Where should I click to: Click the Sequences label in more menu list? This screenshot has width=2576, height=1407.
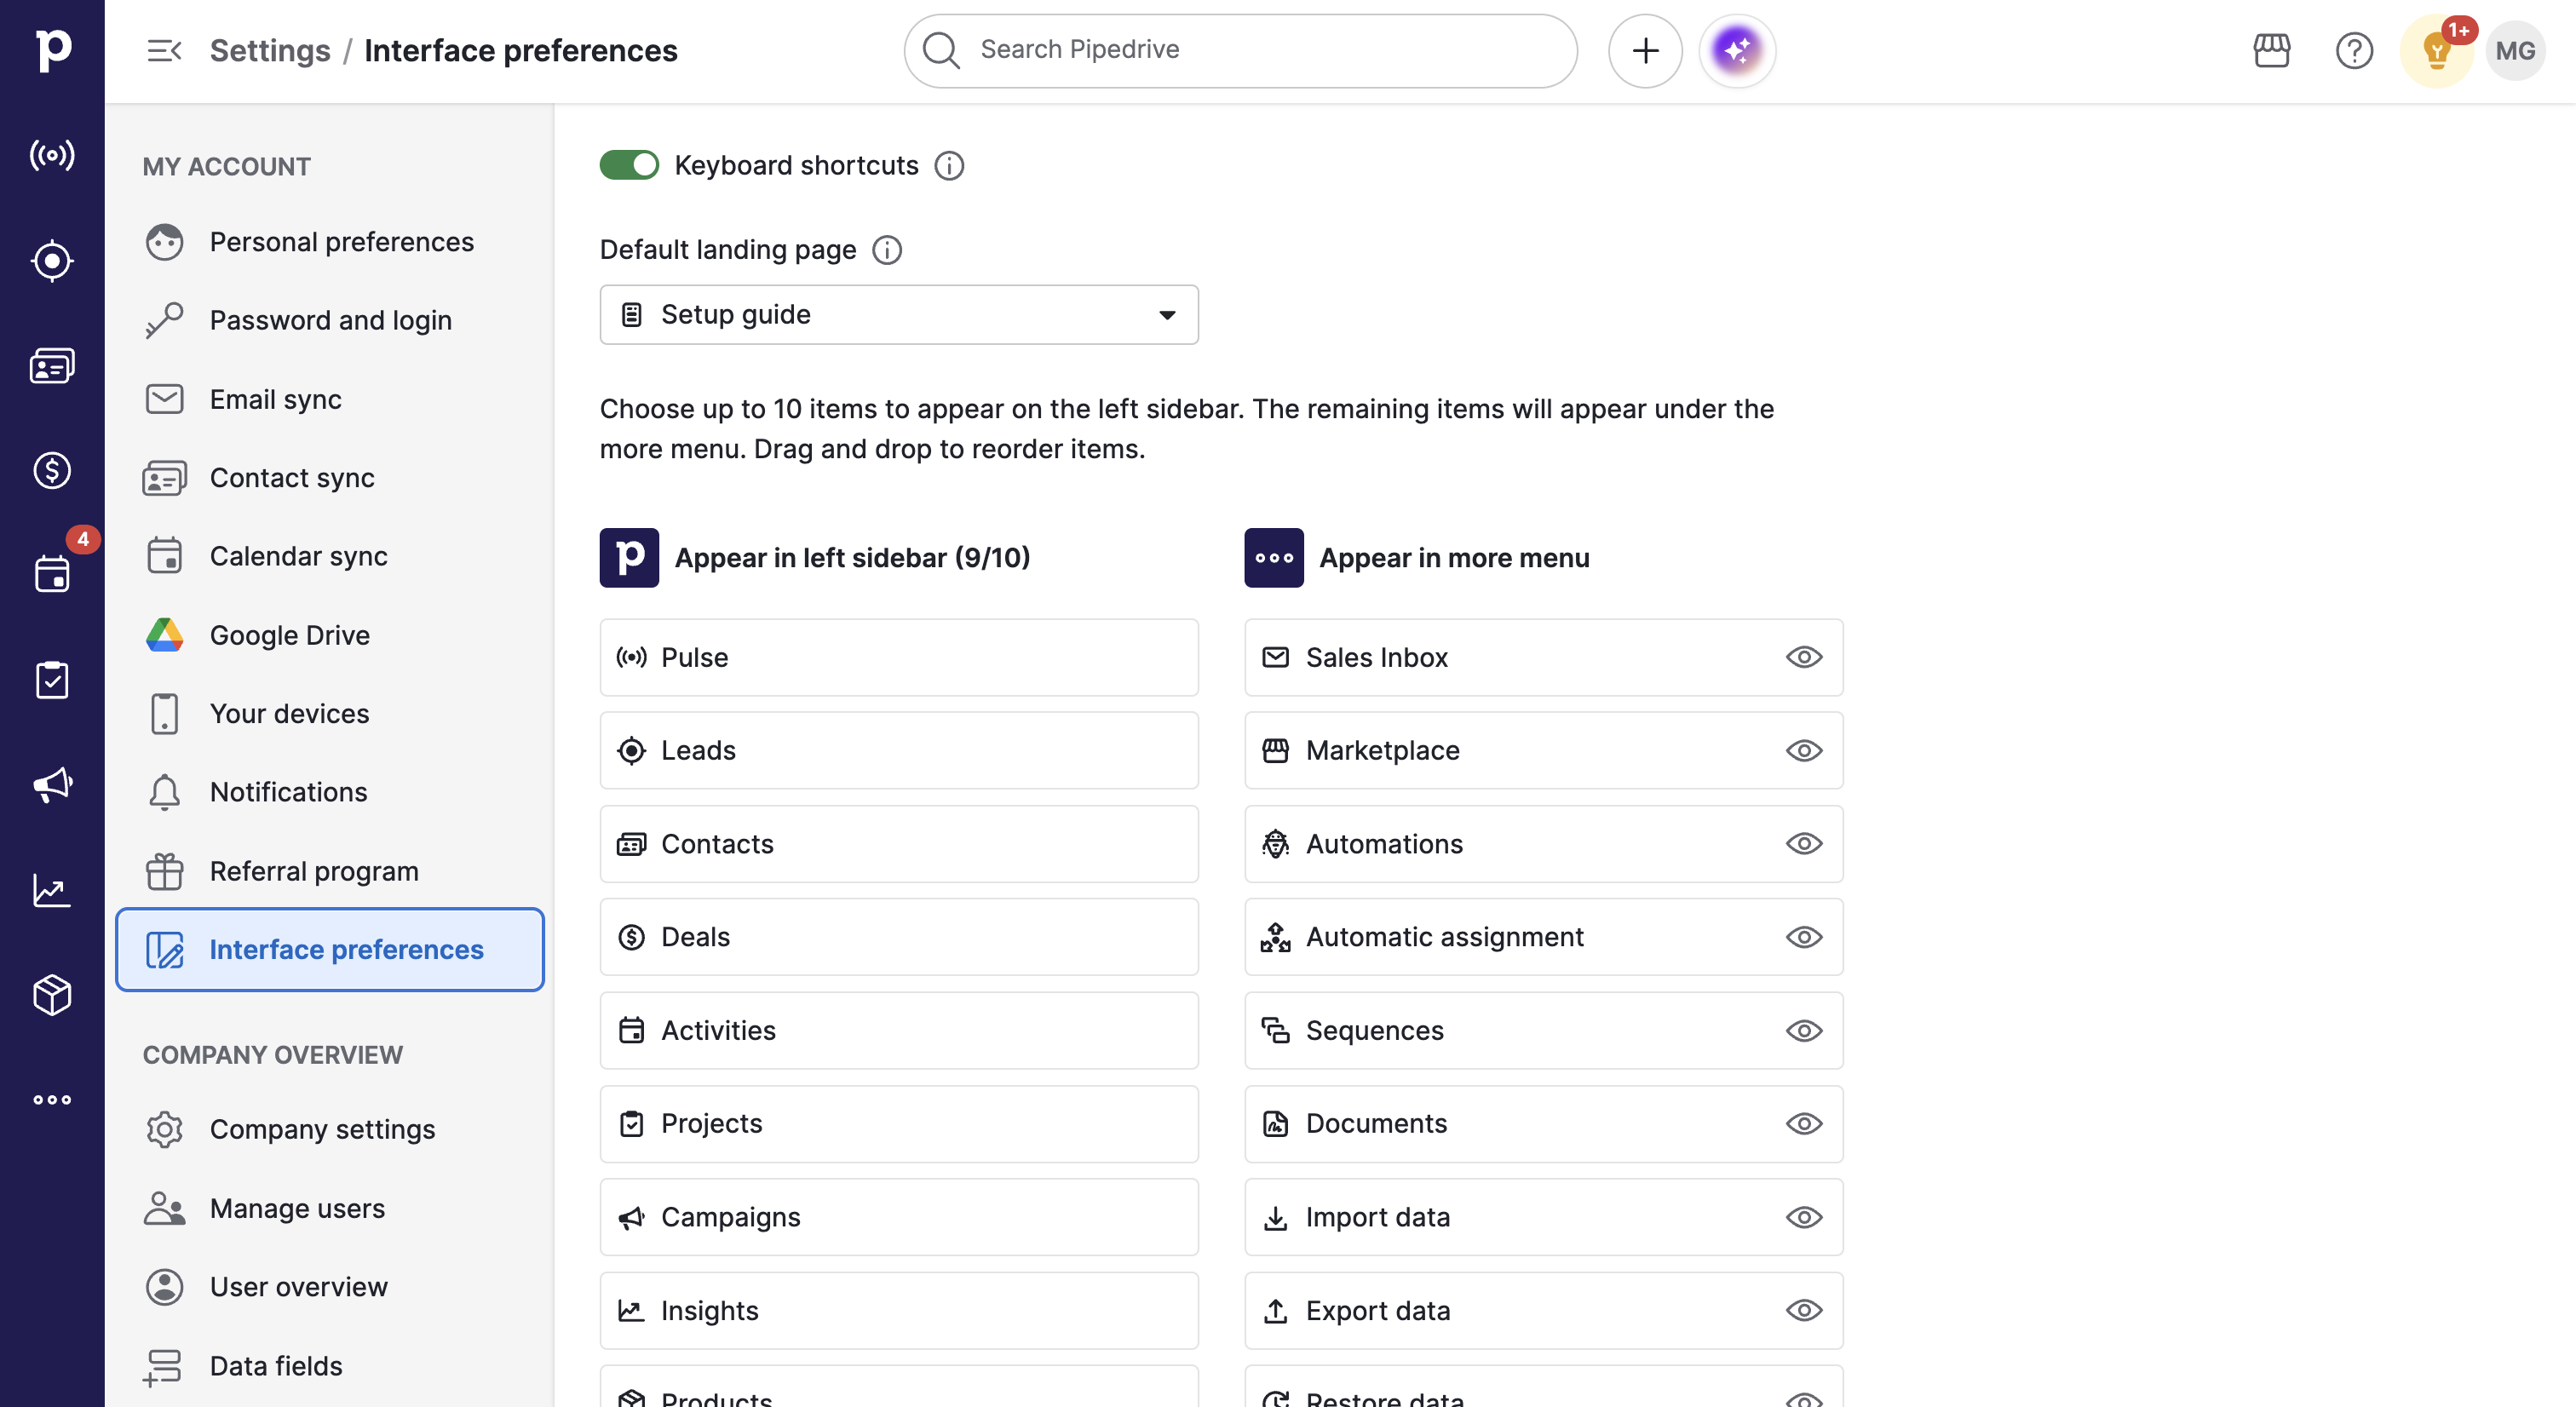(x=1374, y=1031)
